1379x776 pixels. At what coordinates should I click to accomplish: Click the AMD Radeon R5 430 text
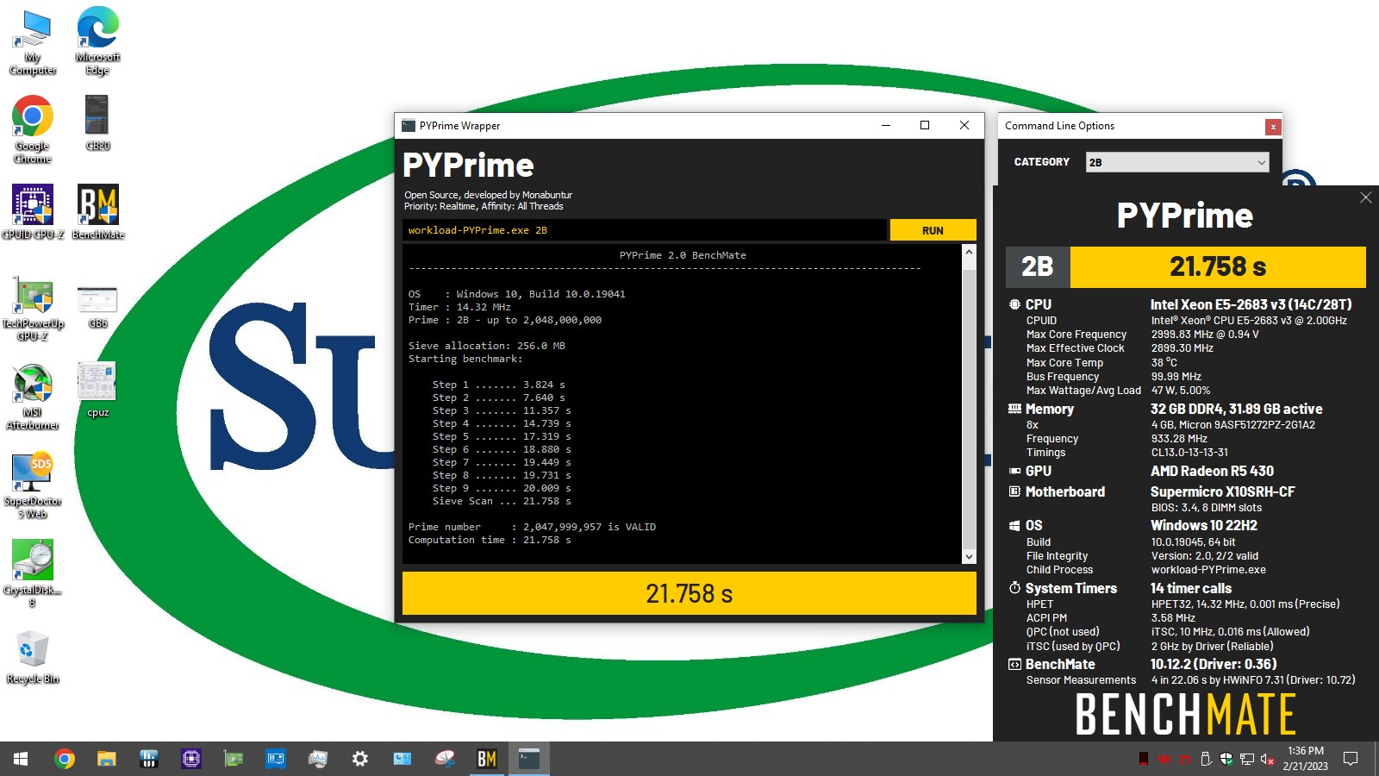point(1212,471)
